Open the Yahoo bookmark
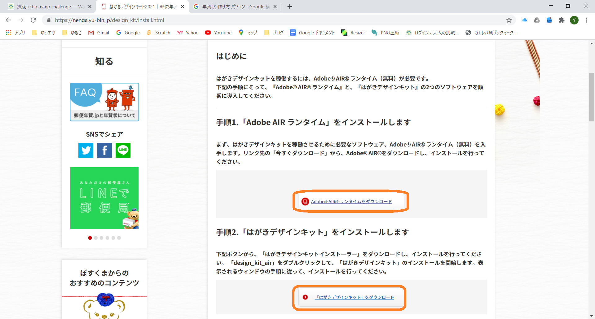This screenshot has height=319, width=595. point(188,33)
